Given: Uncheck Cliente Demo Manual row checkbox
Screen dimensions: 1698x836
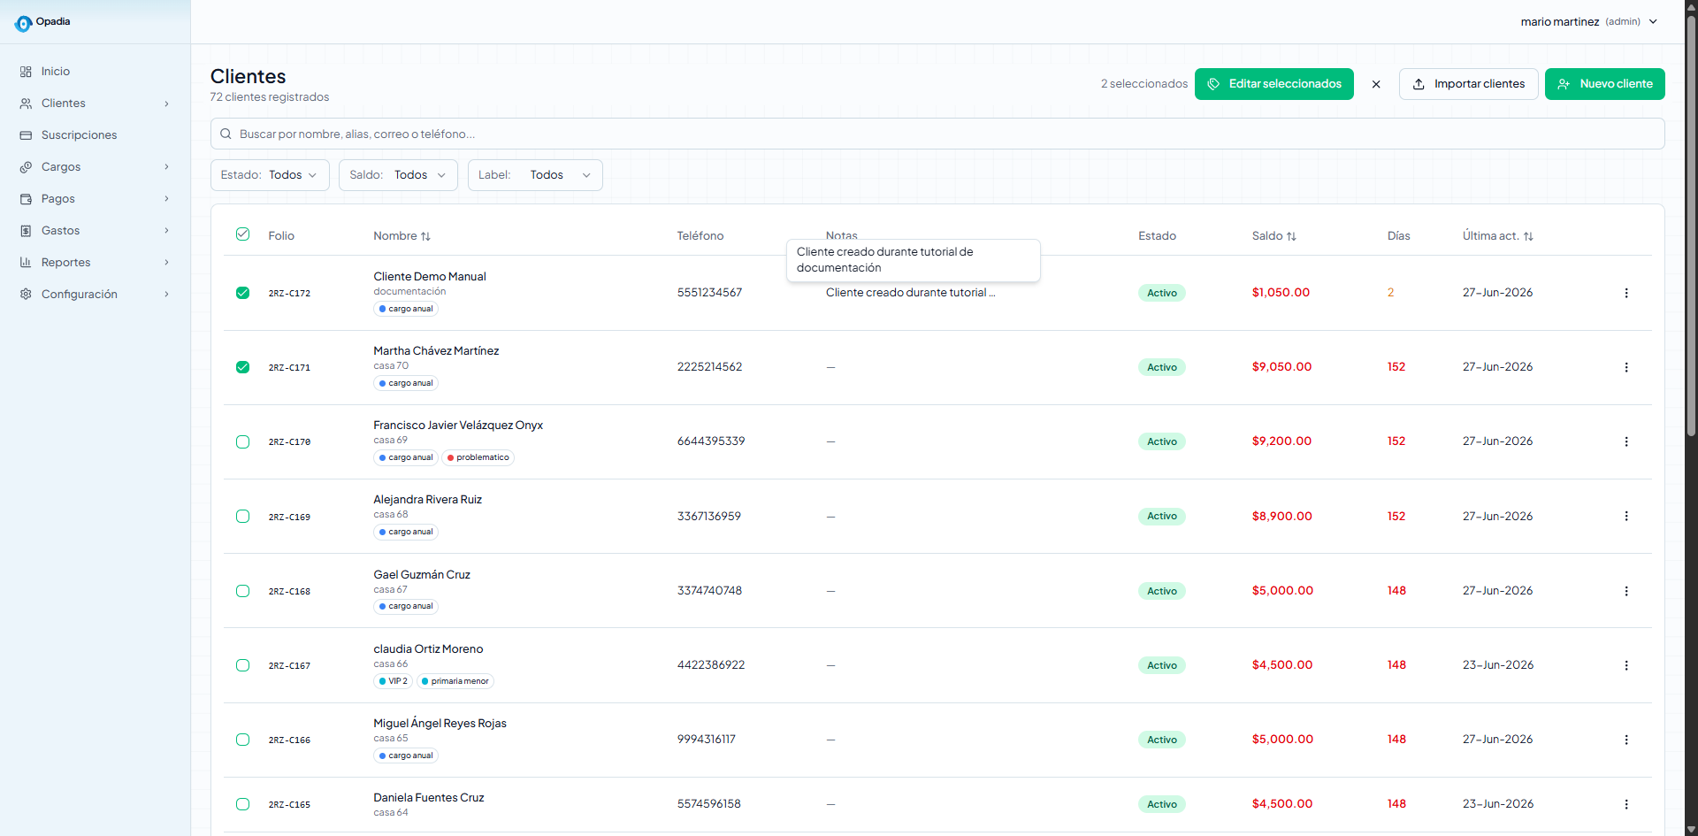Looking at the screenshot, I should (243, 293).
